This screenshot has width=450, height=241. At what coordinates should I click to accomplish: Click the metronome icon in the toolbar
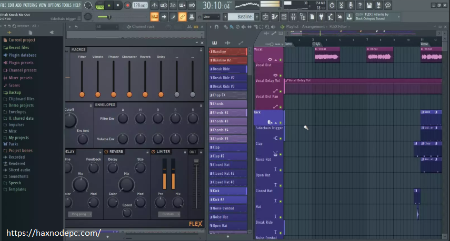coord(154,5)
